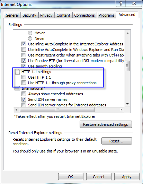Click the International category icon

(x=17, y=88)
